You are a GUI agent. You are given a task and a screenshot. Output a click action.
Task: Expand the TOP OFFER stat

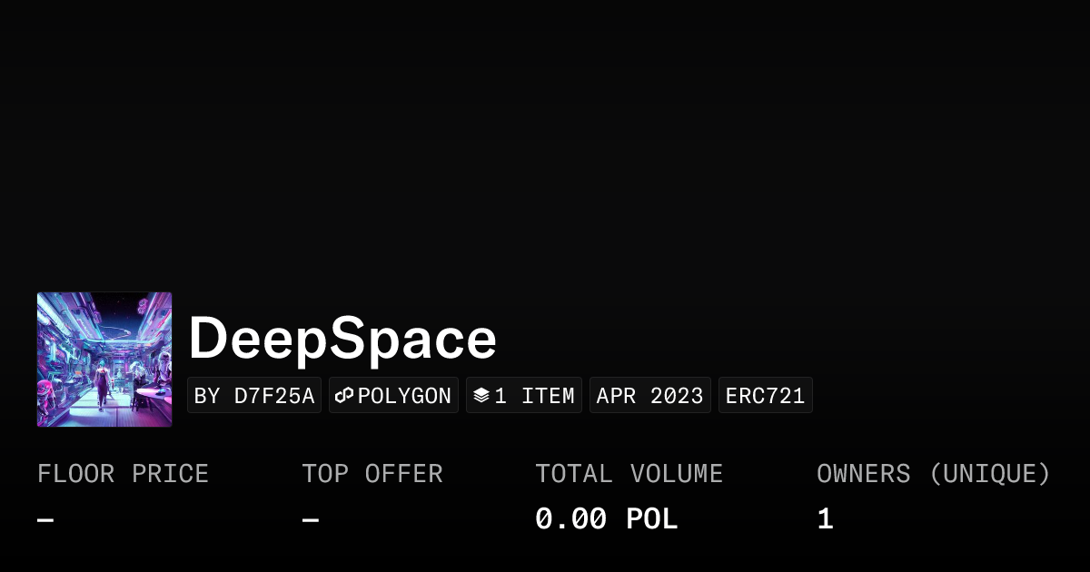tap(372, 473)
